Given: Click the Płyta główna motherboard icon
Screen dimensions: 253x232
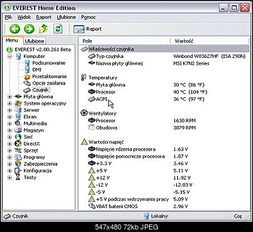Looking at the screenshot, I should [x=18, y=96].
